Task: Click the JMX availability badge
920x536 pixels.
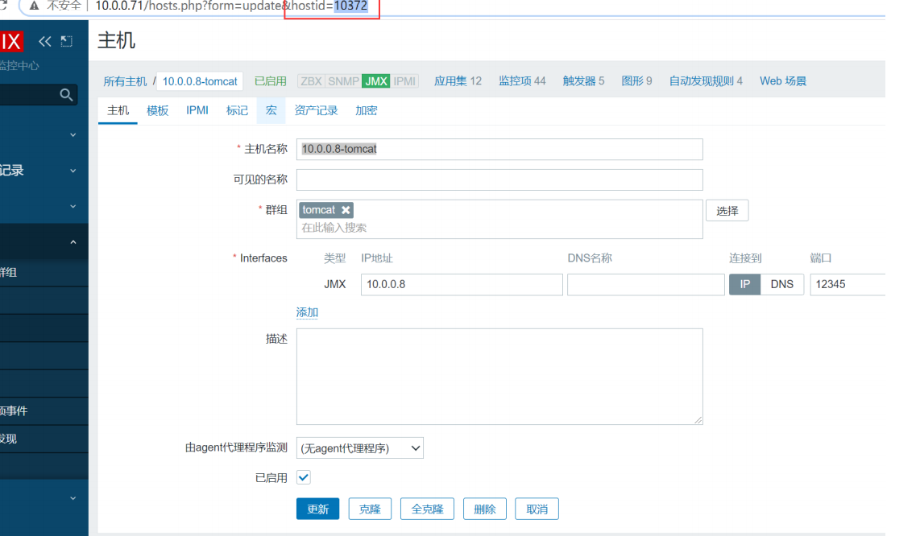Action: (x=376, y=81)
